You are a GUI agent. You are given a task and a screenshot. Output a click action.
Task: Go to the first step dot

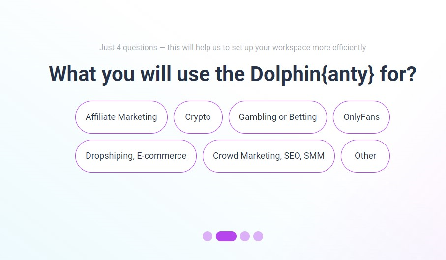click(208, 236)
